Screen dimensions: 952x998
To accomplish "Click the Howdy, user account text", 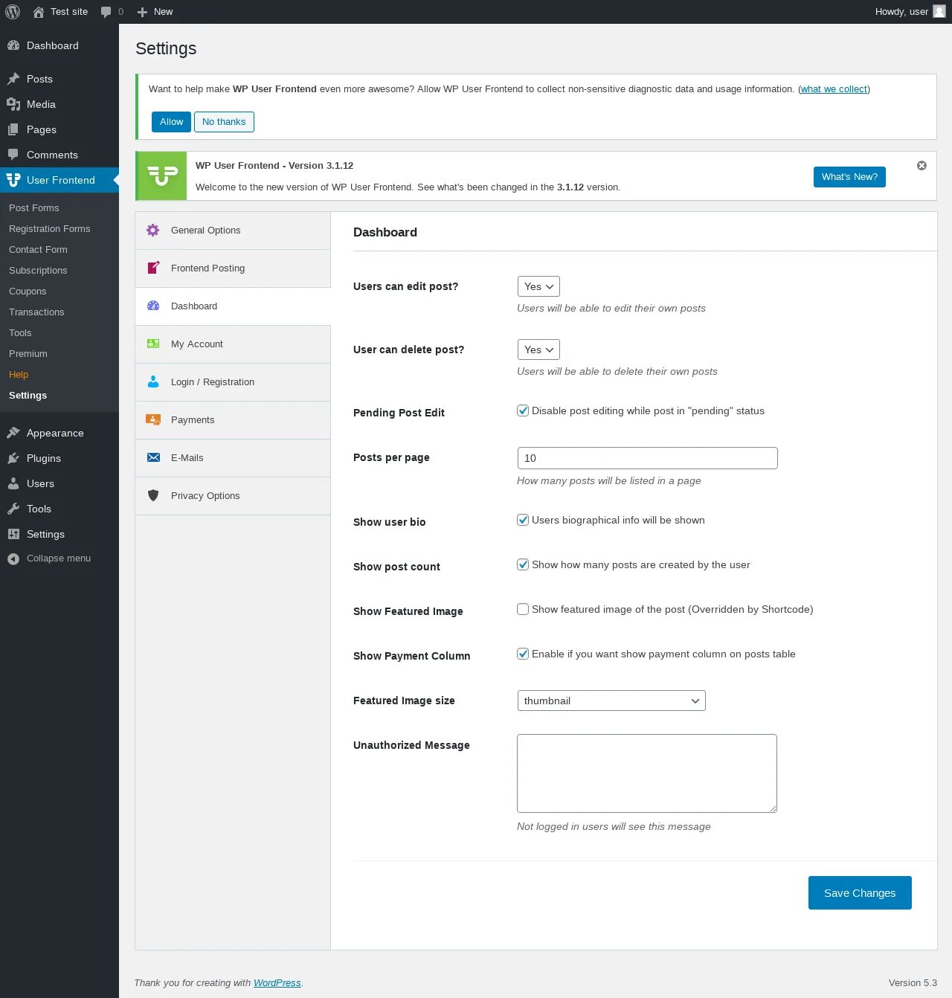I will pos(901,12).
